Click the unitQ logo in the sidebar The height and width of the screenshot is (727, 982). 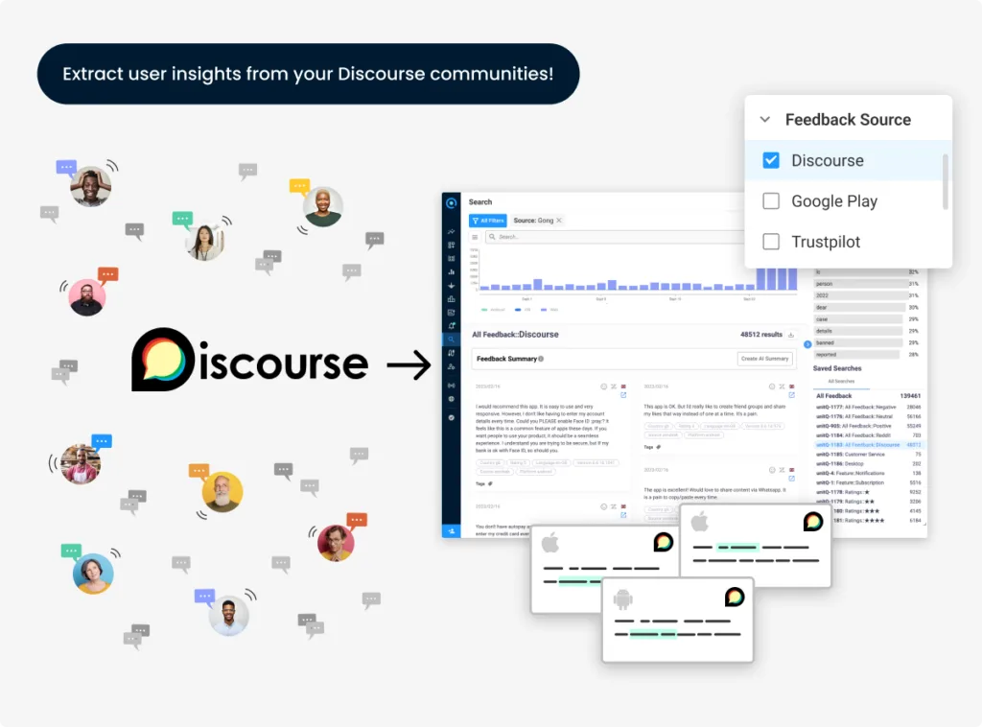point(451,203)
